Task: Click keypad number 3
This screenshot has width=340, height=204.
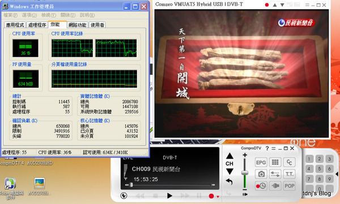Action: (329, 159)
